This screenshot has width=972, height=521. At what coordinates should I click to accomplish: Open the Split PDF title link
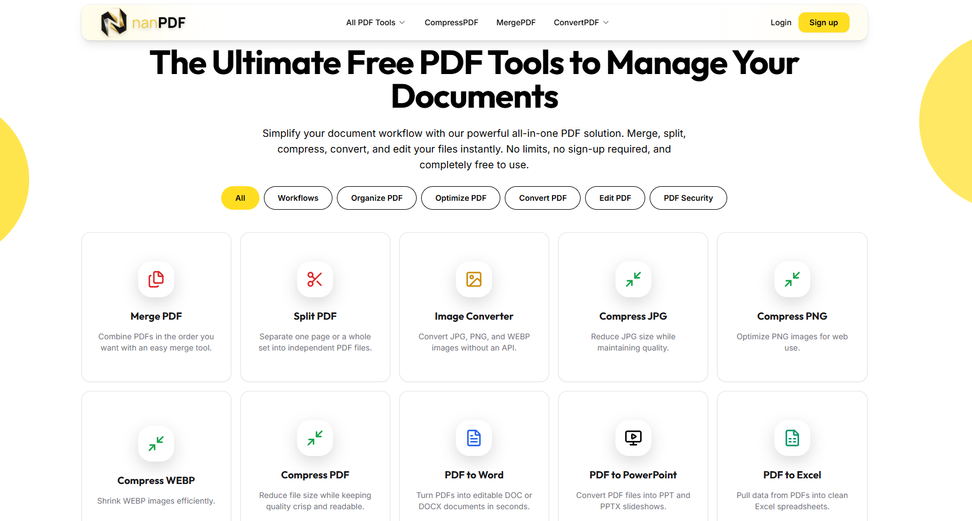tap(315, 316)
